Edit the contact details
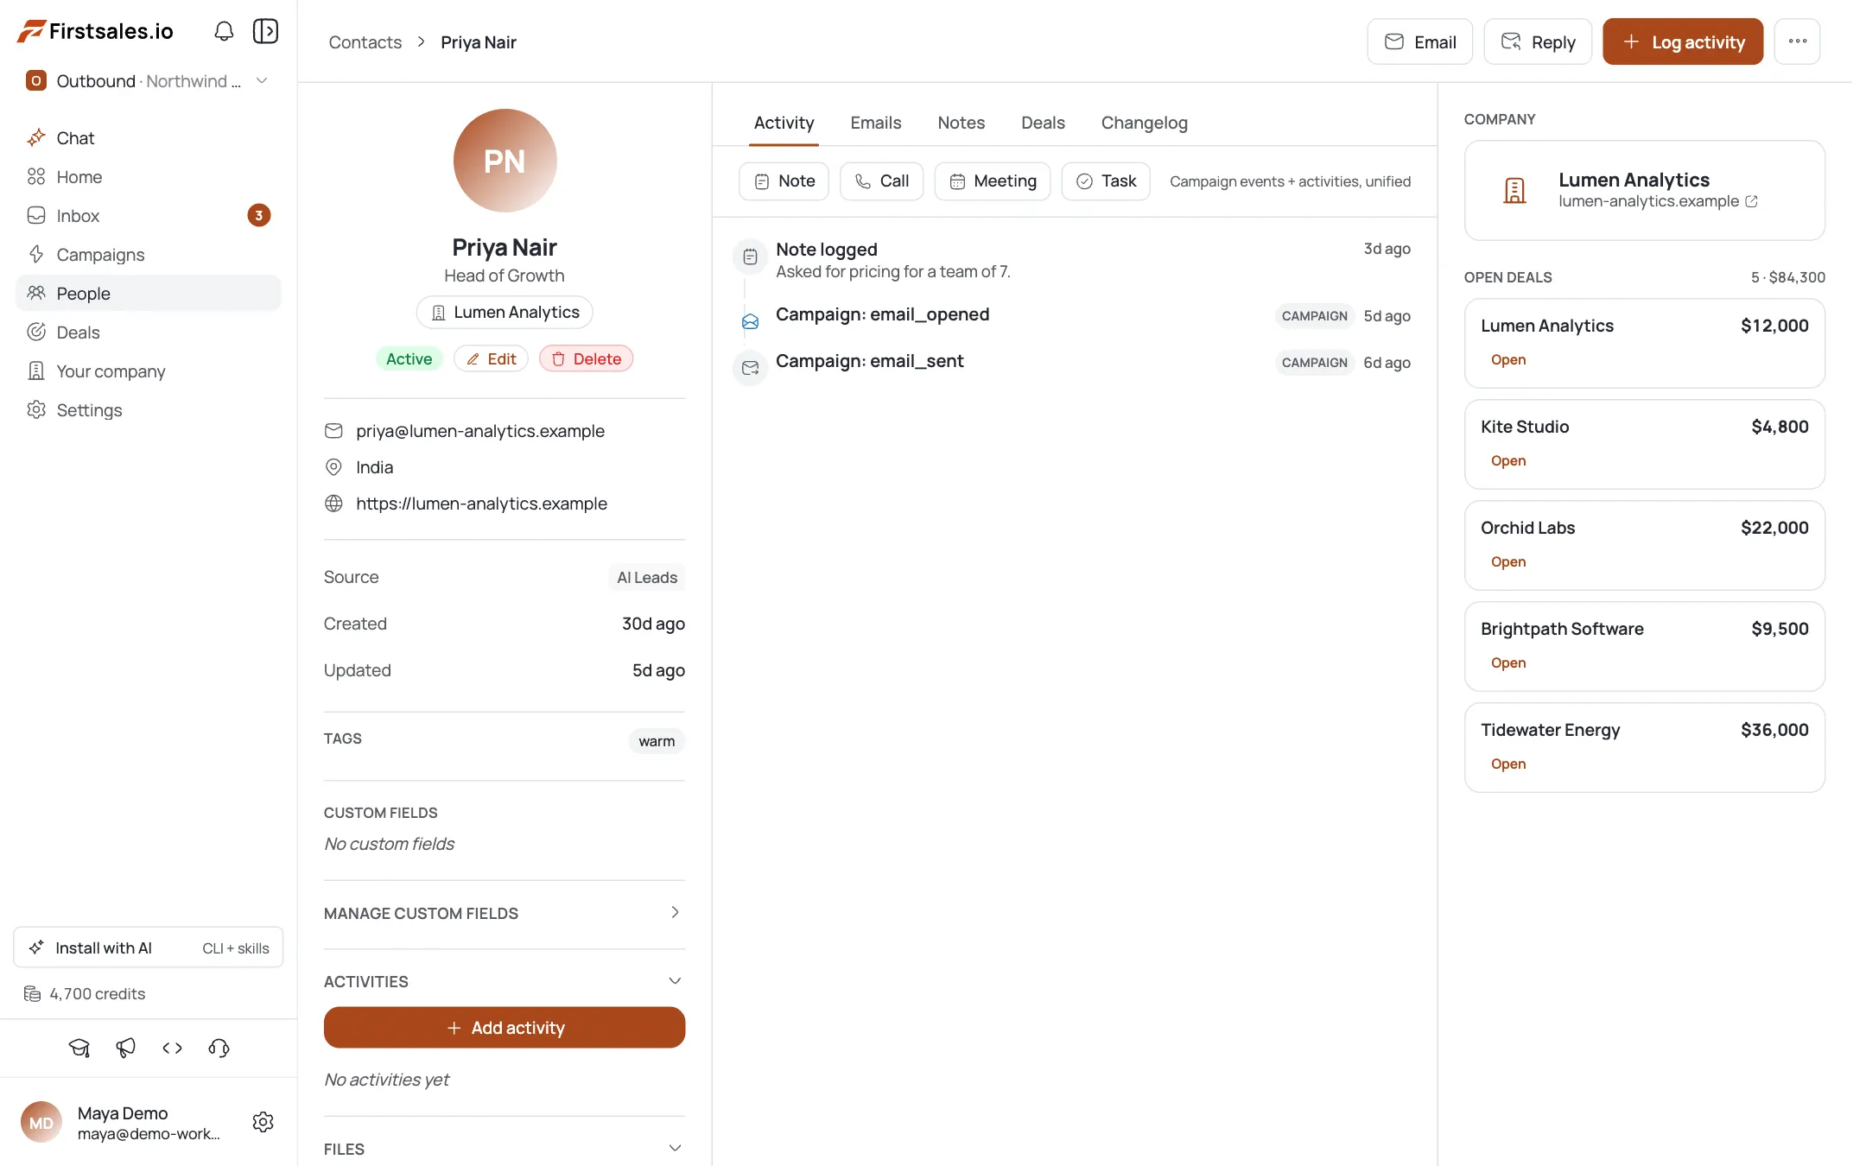The height and width of the screenshot is (1166, 1866). point(491,358)
